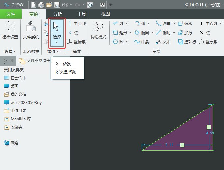Expand the 圆 circle dropdown arrow
The width and height of the screenshot is (224, 170).
click(x=126, y=42)
